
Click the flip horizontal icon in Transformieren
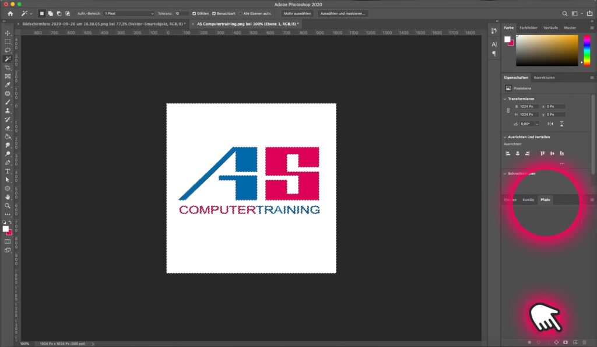pos(550,124)
